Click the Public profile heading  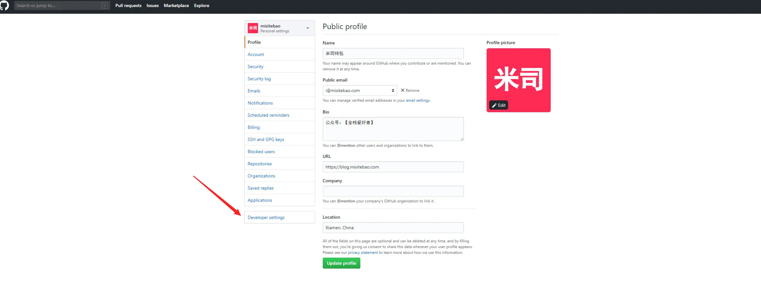[345, 27]
